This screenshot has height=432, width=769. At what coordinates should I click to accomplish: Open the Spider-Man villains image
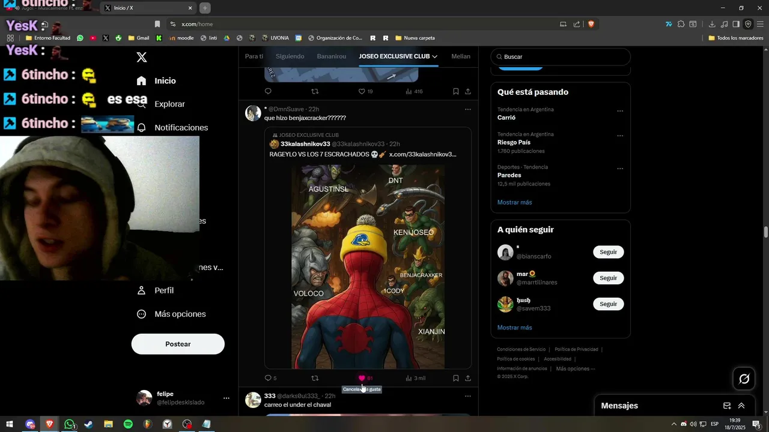[x=368, y=266]
